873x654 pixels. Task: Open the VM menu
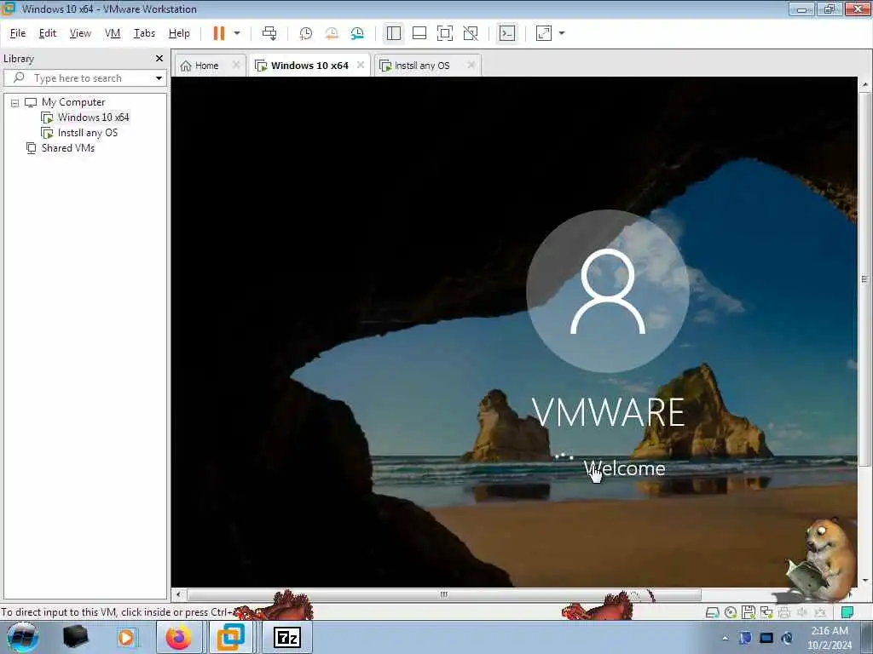coord(113,33)
